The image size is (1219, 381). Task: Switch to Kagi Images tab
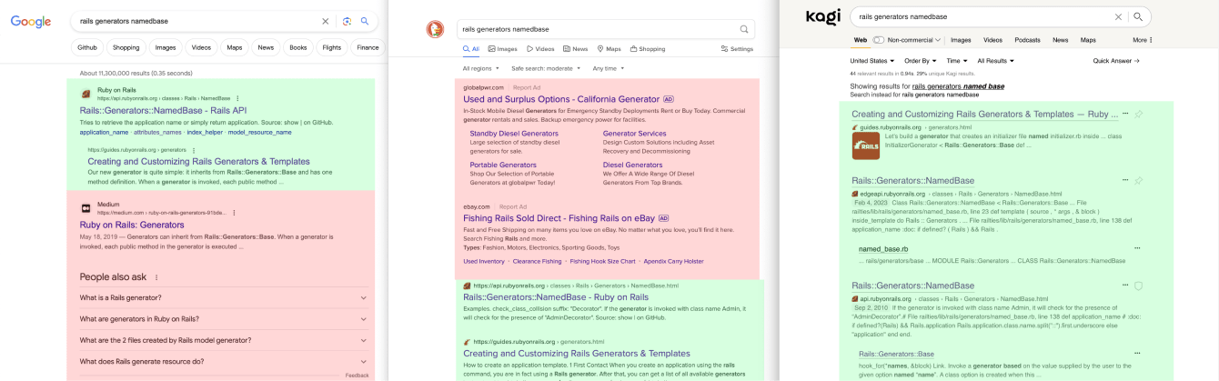961,40
